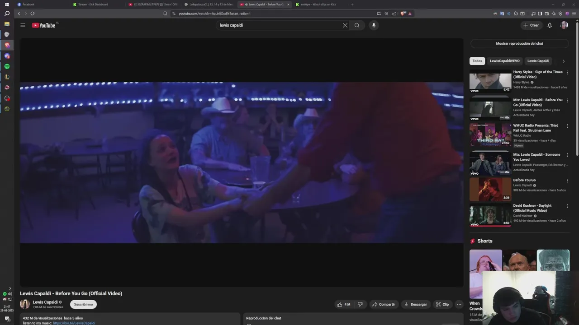The height and width of the screenshot is (325, 579).
Task: Switch to the LE SSERAFIM tab
Action: tap(153, 5)
